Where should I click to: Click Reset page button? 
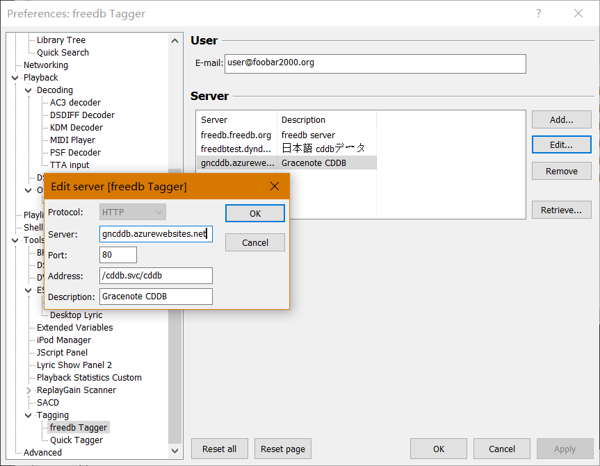click(x=283, y=449)
